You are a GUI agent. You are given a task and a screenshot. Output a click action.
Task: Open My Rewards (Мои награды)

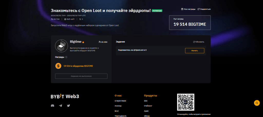point(188,9)
